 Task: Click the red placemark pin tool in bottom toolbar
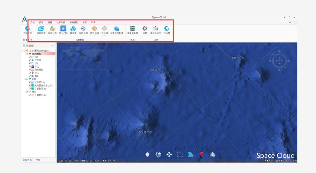click(202, 154)
